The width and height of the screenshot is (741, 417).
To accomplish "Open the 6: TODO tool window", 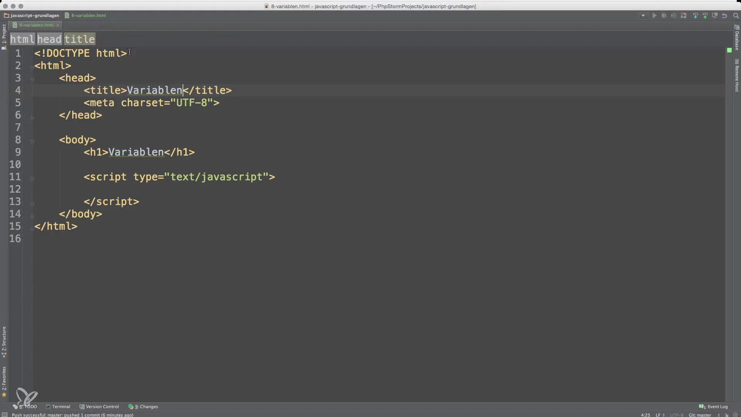I will [x=25, y=407].
